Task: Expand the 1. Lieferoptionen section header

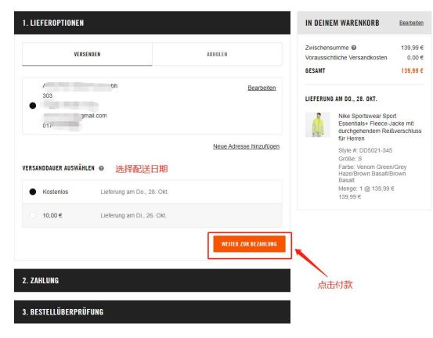Action: pos(152,23)
